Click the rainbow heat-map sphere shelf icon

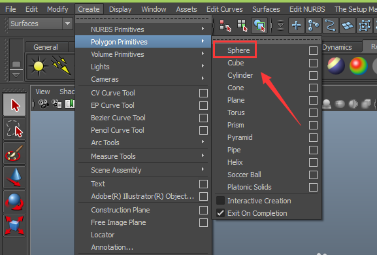click(359, 65)
